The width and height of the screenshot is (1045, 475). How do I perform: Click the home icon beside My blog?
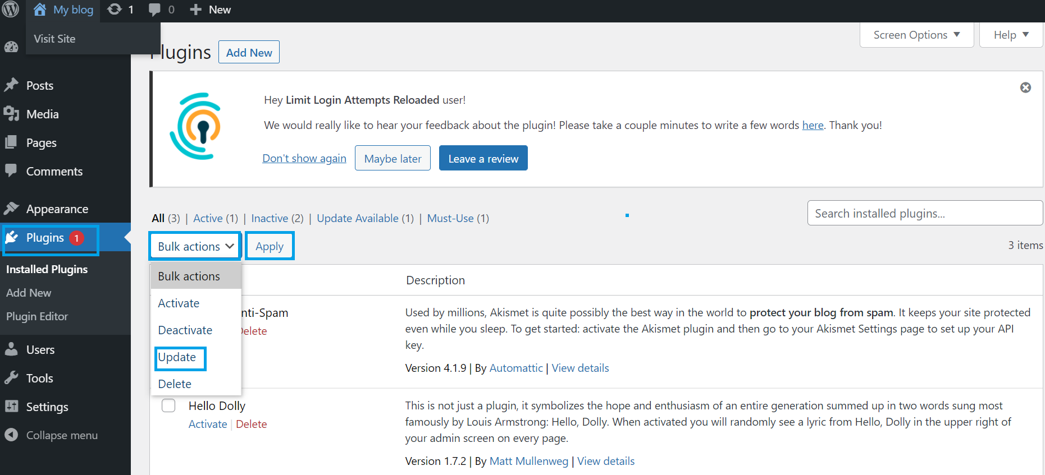[40, 10]
